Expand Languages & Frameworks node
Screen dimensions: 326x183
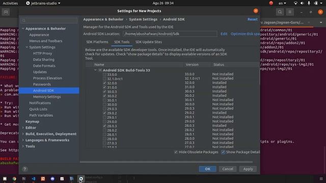coord(23,140)
